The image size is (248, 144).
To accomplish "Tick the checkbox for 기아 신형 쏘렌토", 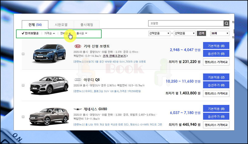I will [23, 54].
